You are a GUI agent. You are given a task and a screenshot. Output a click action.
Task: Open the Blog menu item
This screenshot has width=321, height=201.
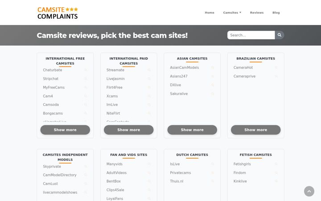(x=276, y=13)
